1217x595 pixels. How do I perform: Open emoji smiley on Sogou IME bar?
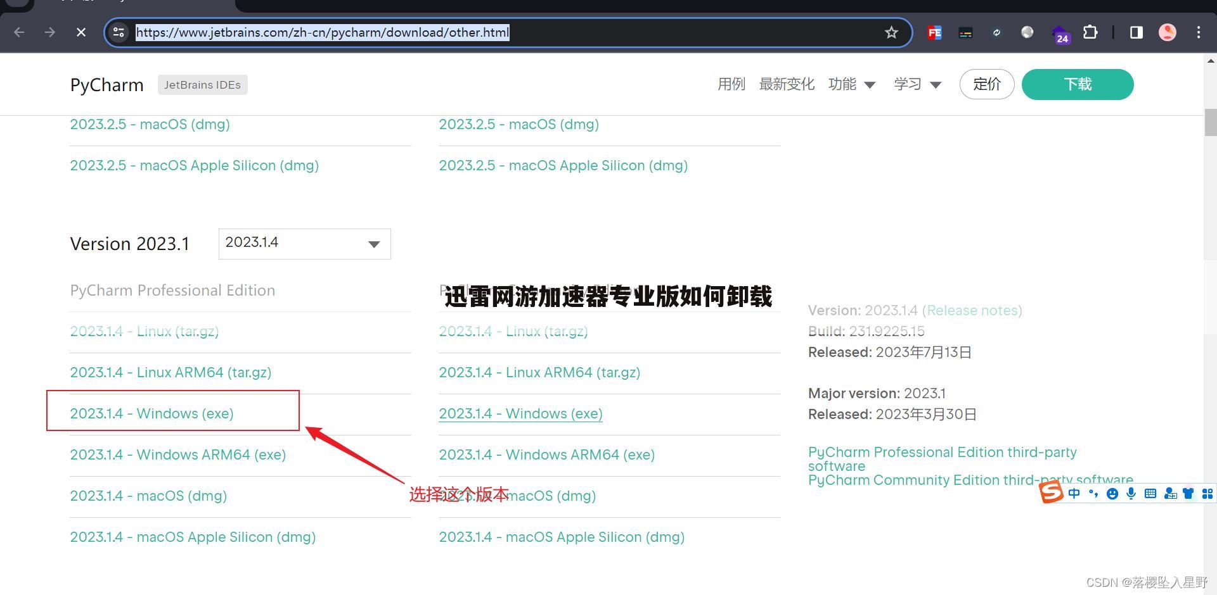click(x=1112, y=494)
